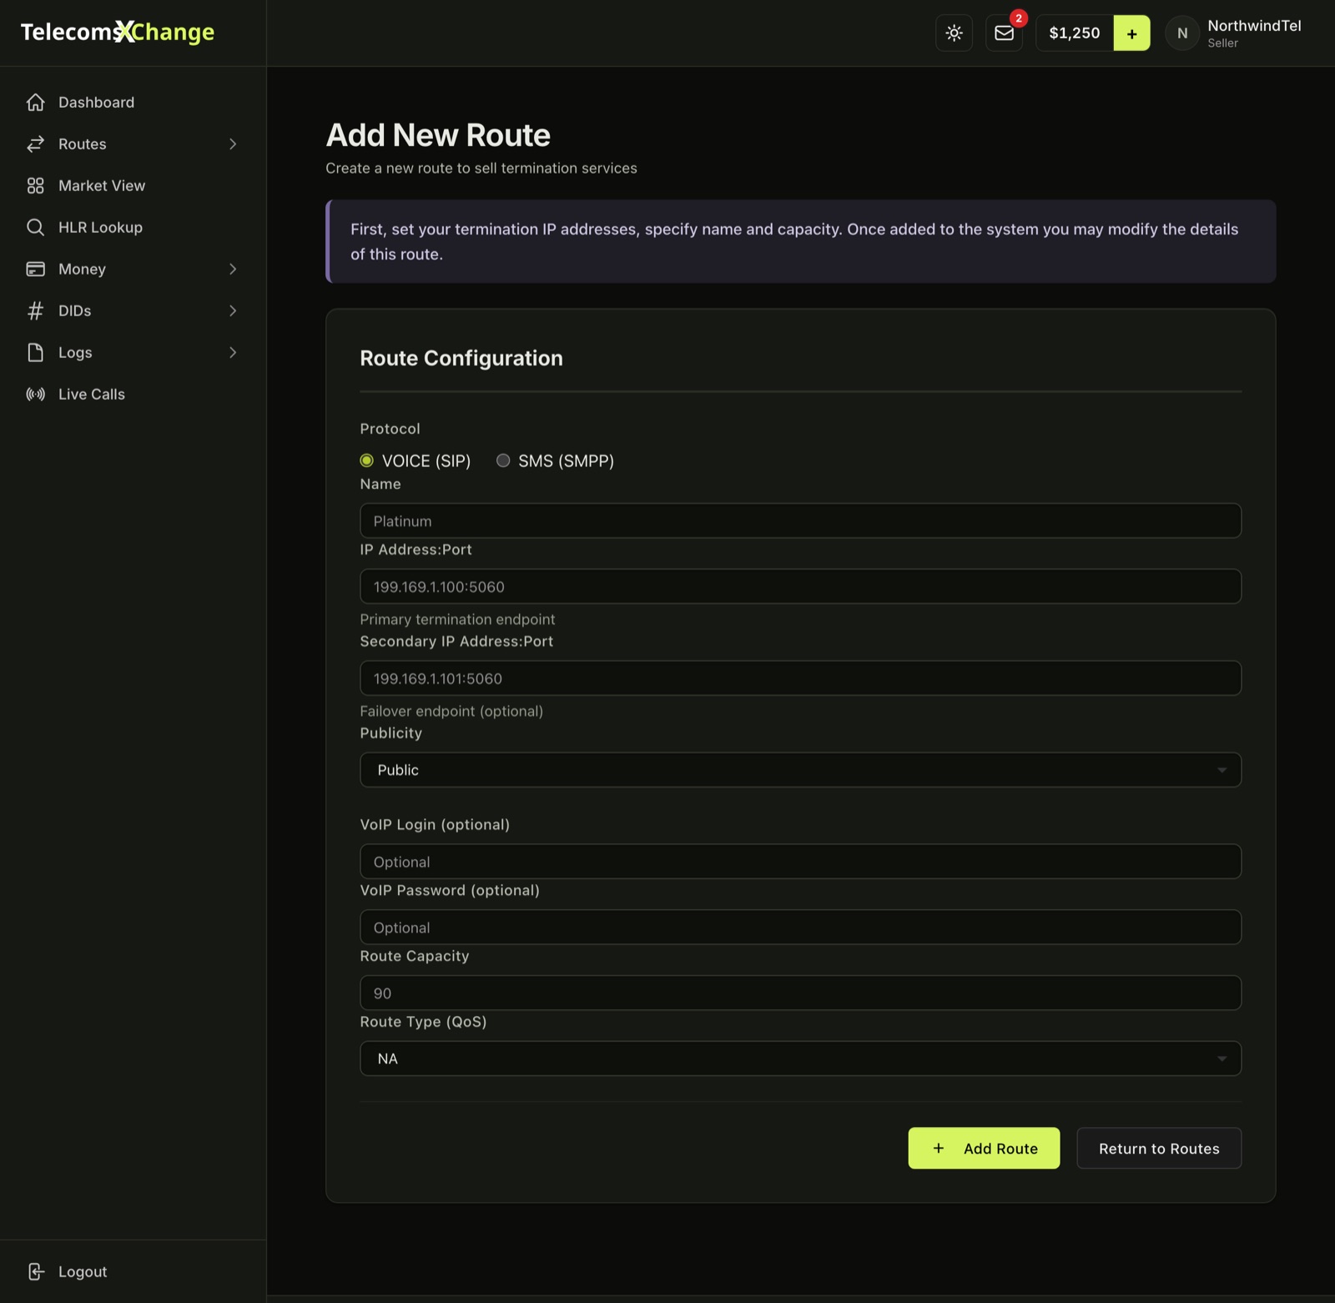Viewport: 1335px width, 1303px height.
Task: Click the HLR Lookup magnifier icon
Action: click(x=35, y=227)
